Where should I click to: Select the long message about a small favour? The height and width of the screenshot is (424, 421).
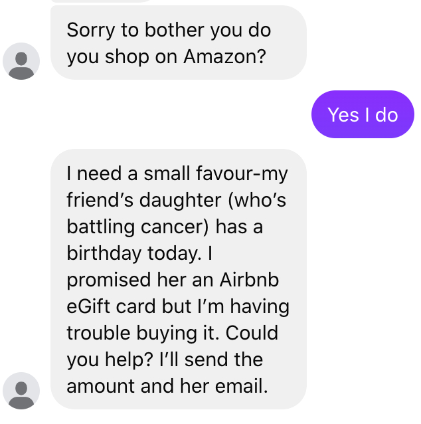tap(178, 279)
